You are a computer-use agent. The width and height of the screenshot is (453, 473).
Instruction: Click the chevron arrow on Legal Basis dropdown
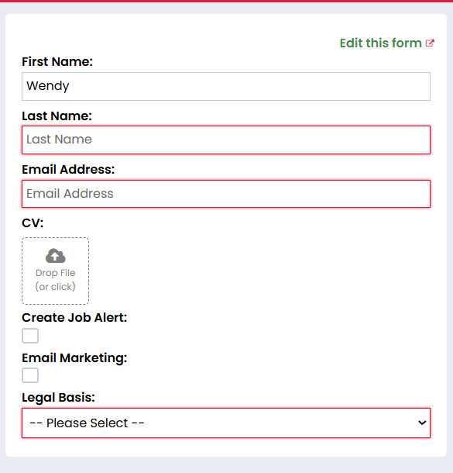422,423
